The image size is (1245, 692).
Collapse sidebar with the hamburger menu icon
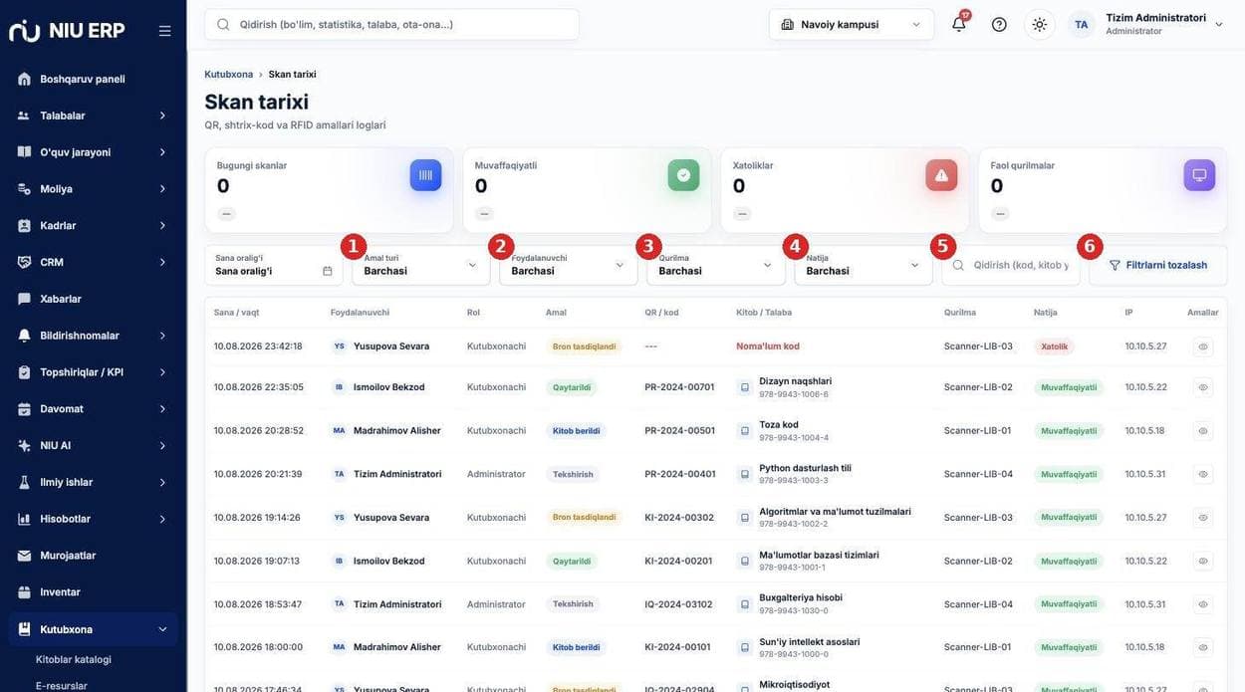[x=164, y=31]
